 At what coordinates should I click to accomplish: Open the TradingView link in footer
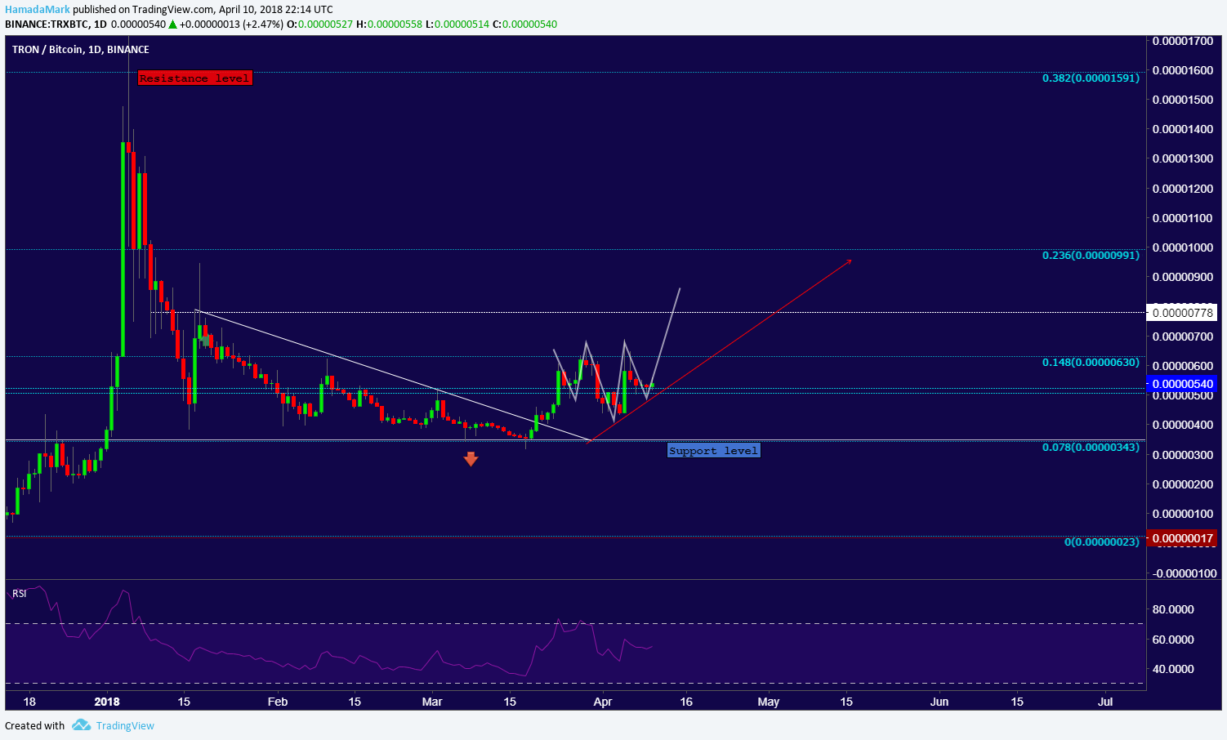[x=125, y=725]
